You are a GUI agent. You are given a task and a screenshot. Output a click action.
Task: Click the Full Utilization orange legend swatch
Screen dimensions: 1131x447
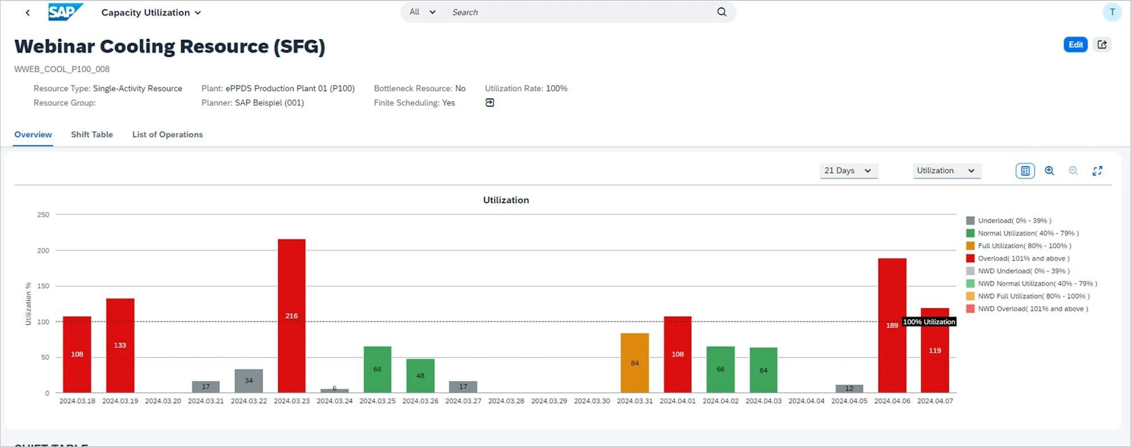tap(970, 246)
